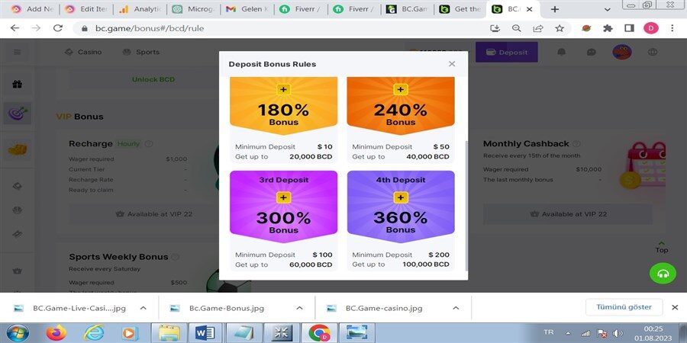Open the chat bubble icon
The image size is (687, 343).
pos(592,52)
